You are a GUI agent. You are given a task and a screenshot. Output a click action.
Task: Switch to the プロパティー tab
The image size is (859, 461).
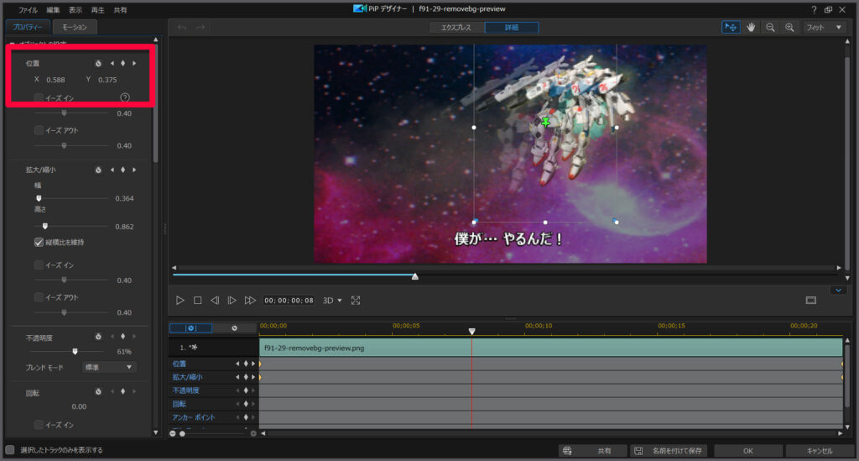28,27
